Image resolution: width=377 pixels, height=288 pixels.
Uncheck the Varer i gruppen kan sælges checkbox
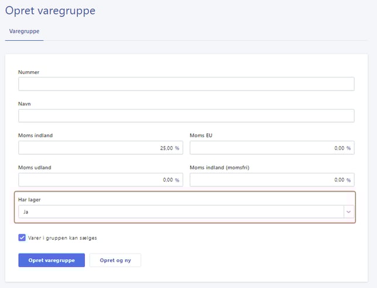click(x=22, y=238)
